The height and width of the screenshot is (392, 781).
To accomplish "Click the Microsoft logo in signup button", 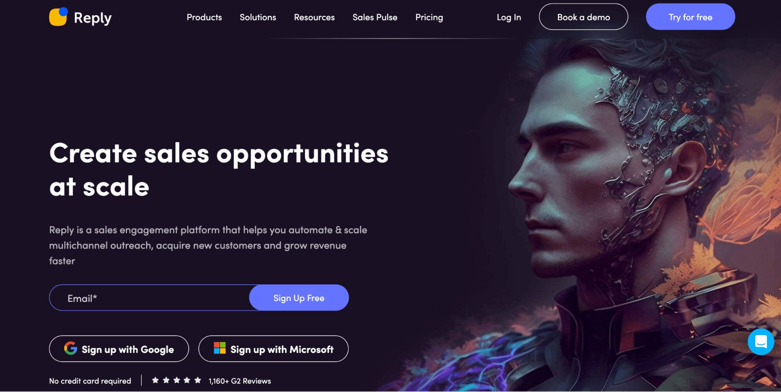I will pyautogui.click(x=220, y=348).
